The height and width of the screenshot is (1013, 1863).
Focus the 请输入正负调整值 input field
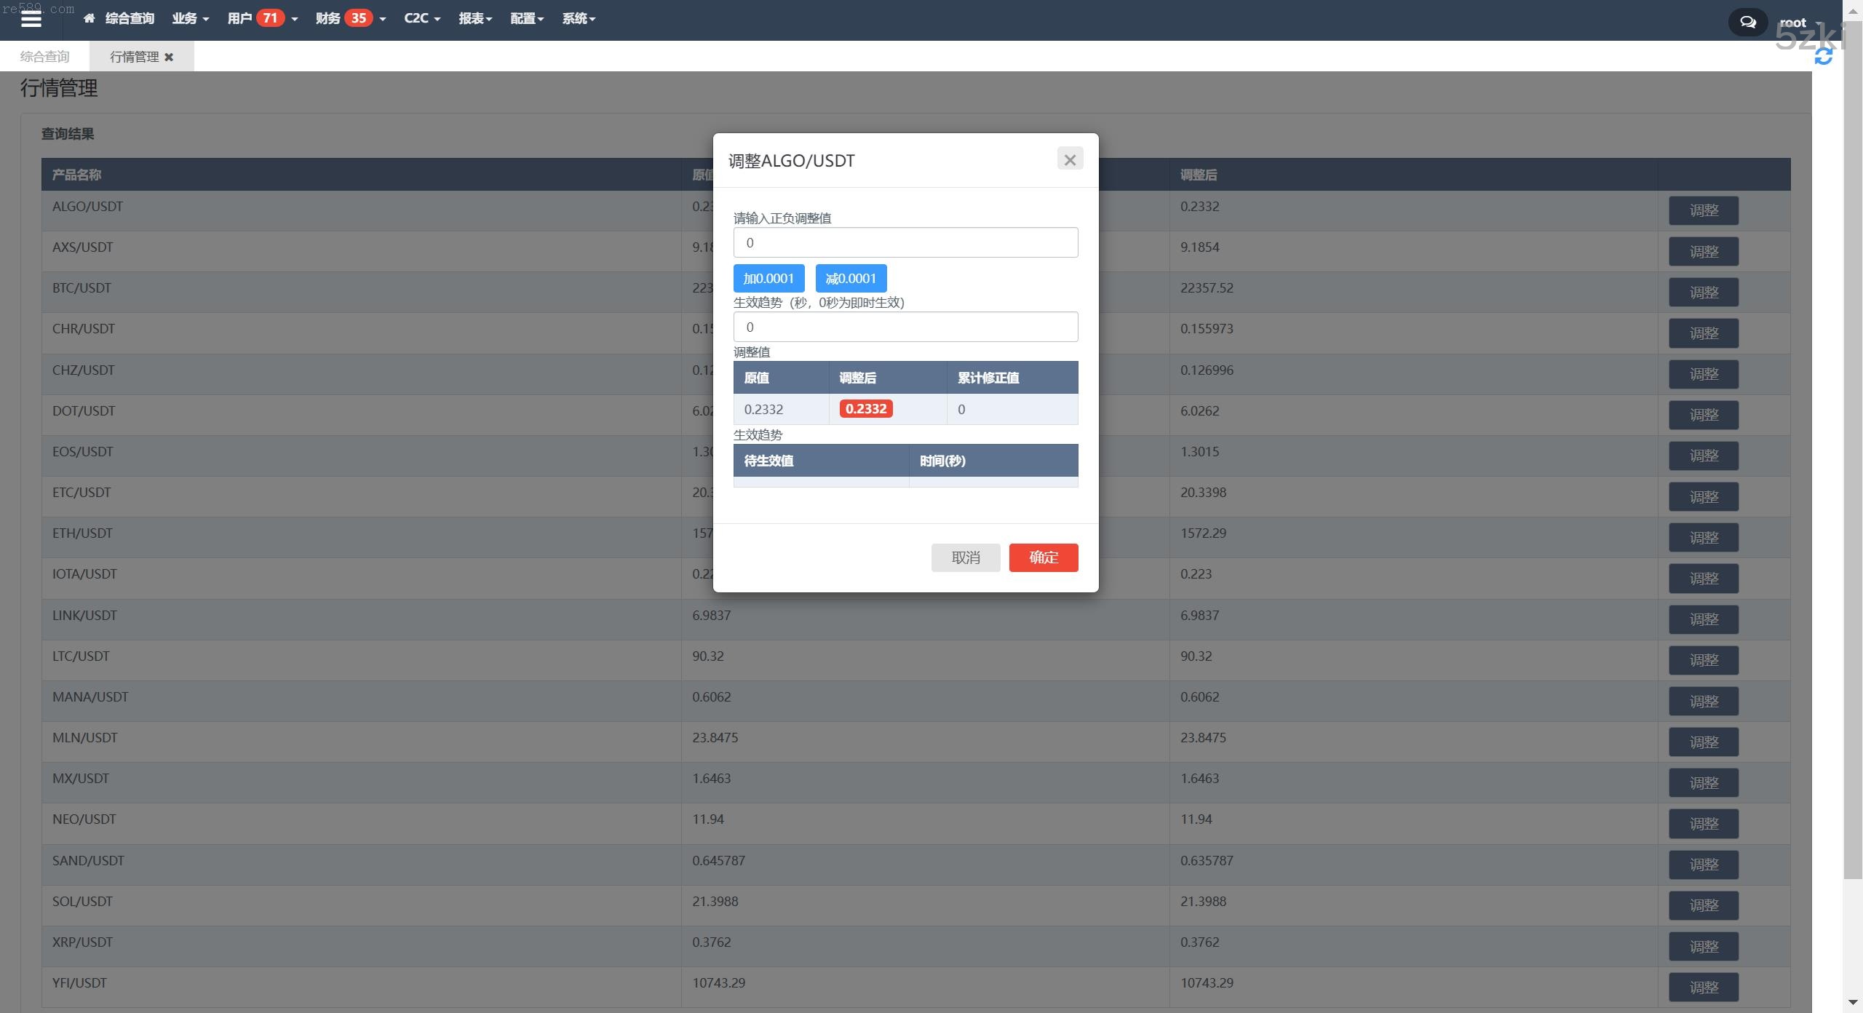coord(905,242)
